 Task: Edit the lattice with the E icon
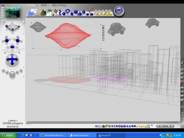tap(103, 37)
